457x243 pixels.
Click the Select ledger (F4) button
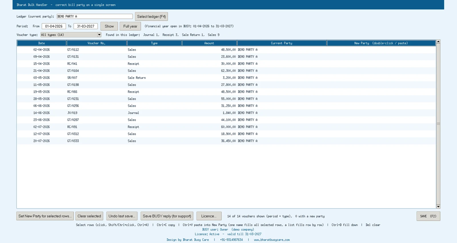pos(151,17)
